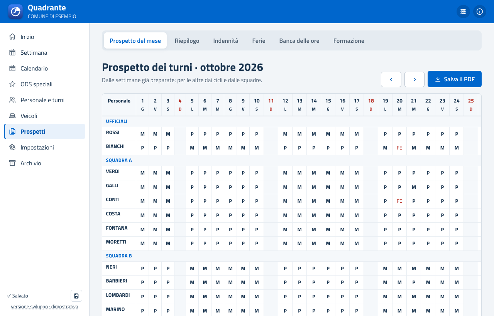The image size is (494, 316).
Task: Go to previous month with left chevron
Action: pyautogui.click(x=391, y=79)
